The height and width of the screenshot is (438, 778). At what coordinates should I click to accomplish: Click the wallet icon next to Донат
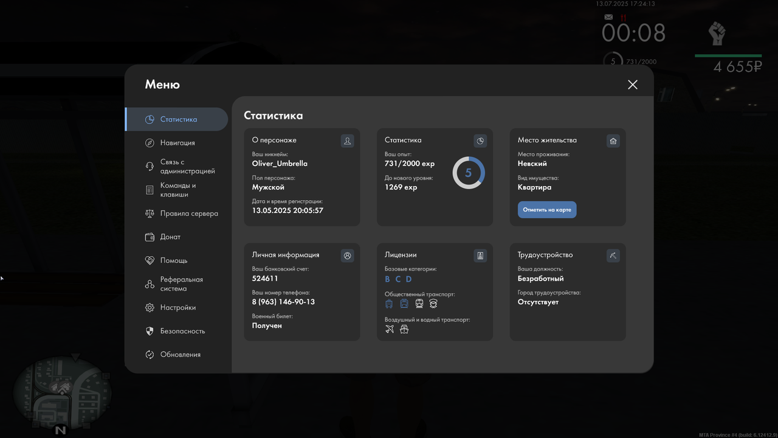(150, 237)
